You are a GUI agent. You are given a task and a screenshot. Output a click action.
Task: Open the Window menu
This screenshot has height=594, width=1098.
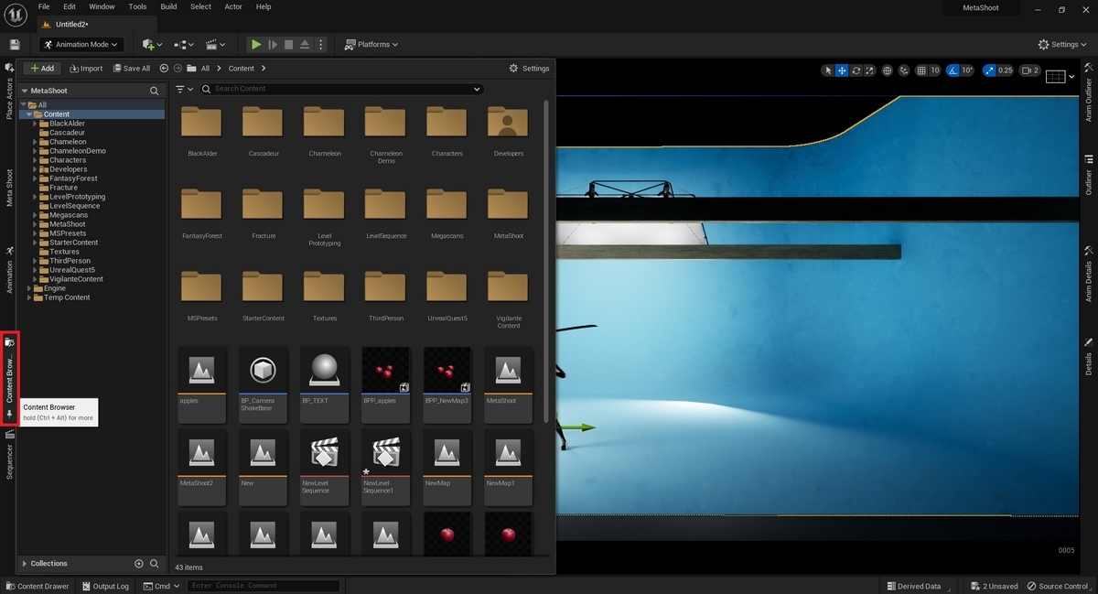(101, 6)
